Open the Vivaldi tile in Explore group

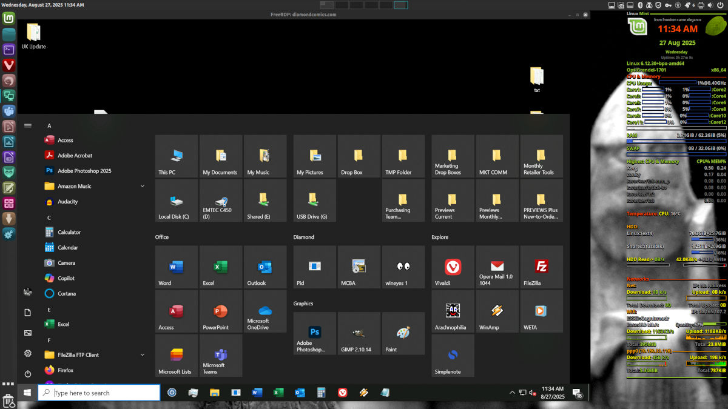(453, 267)
